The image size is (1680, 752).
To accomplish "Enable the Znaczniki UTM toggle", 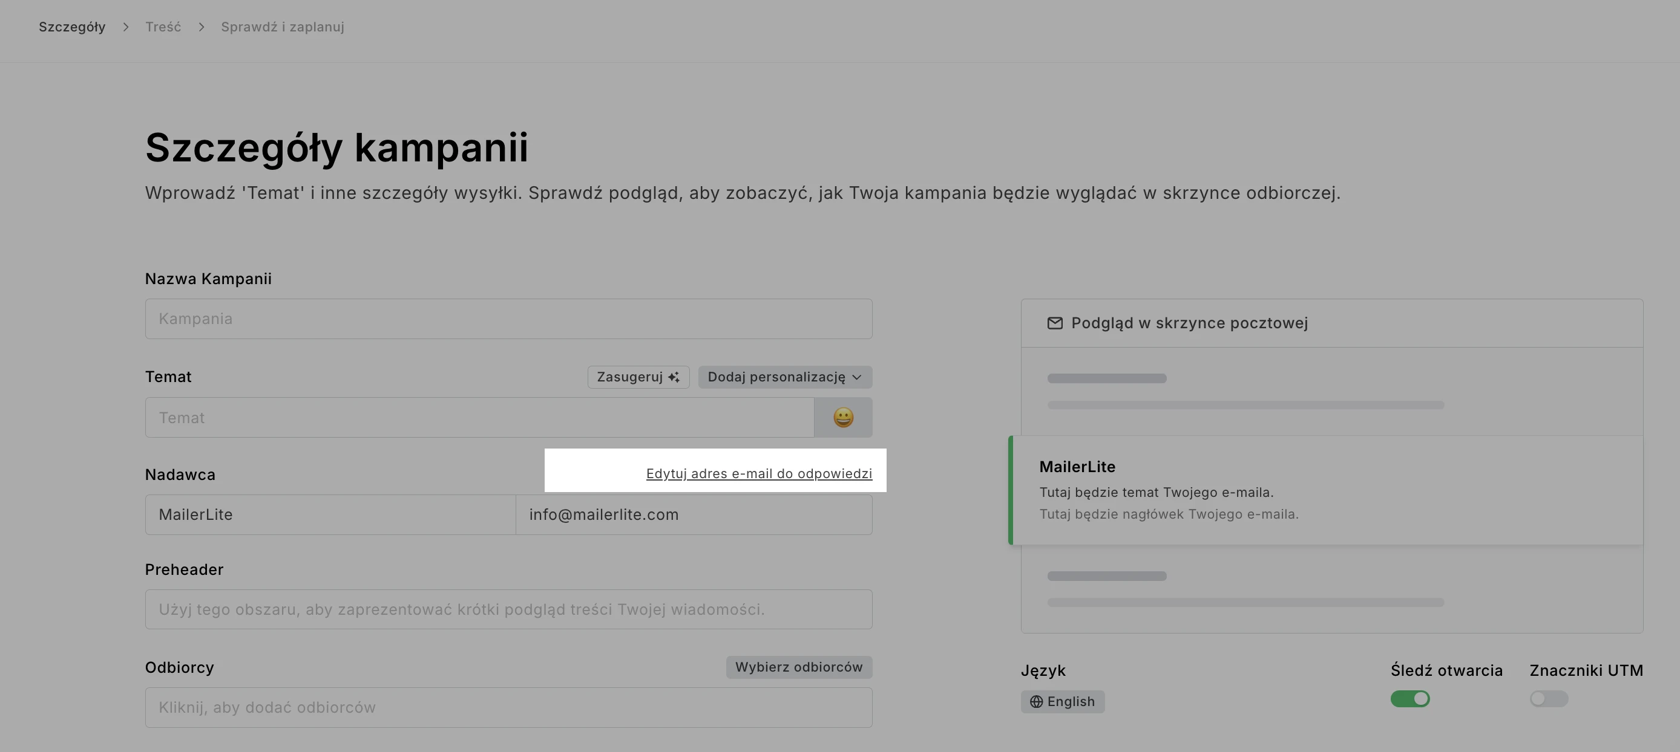I will 1548,699.
